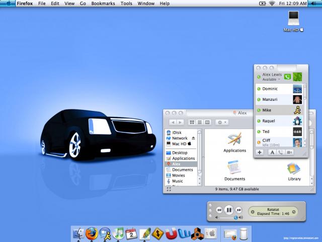Click the battery icon in menu bar
This screenshot has height=242, width=322.
click(263, 4)
